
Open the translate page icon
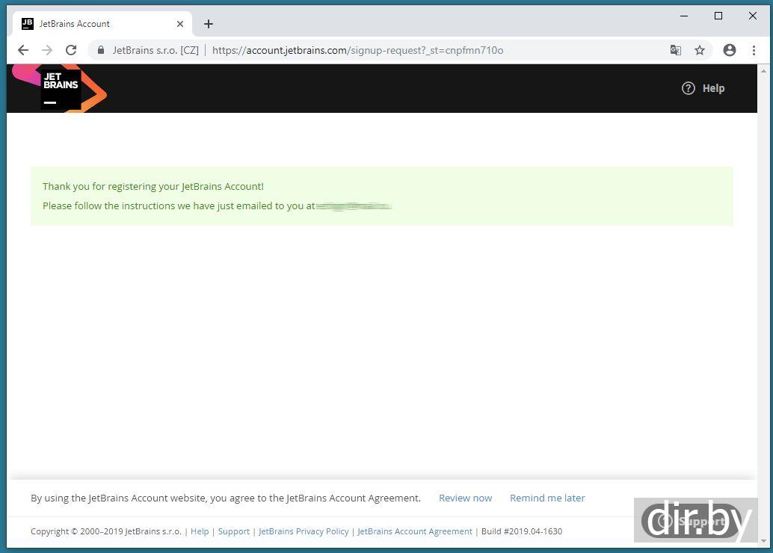676,50
